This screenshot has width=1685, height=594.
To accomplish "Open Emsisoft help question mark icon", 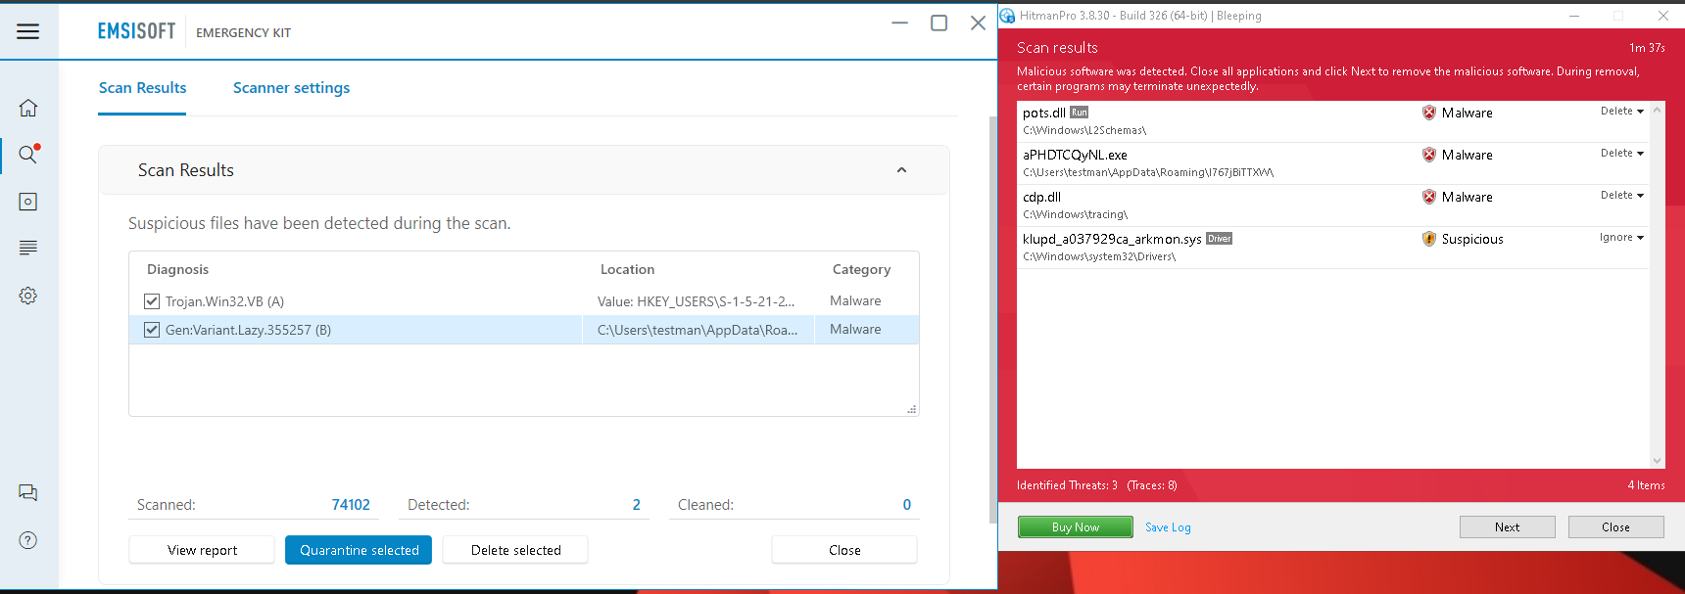I will (x=28, y=540).
